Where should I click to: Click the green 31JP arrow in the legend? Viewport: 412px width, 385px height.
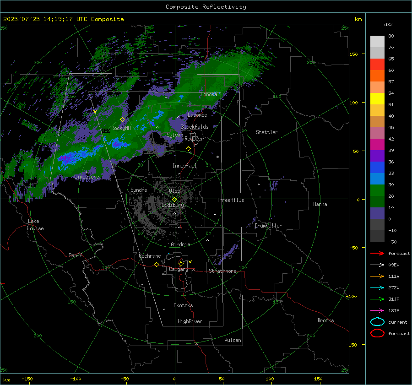[377, 299]
